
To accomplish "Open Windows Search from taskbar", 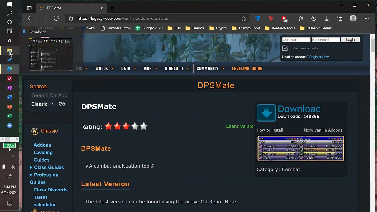I will 9,13.
